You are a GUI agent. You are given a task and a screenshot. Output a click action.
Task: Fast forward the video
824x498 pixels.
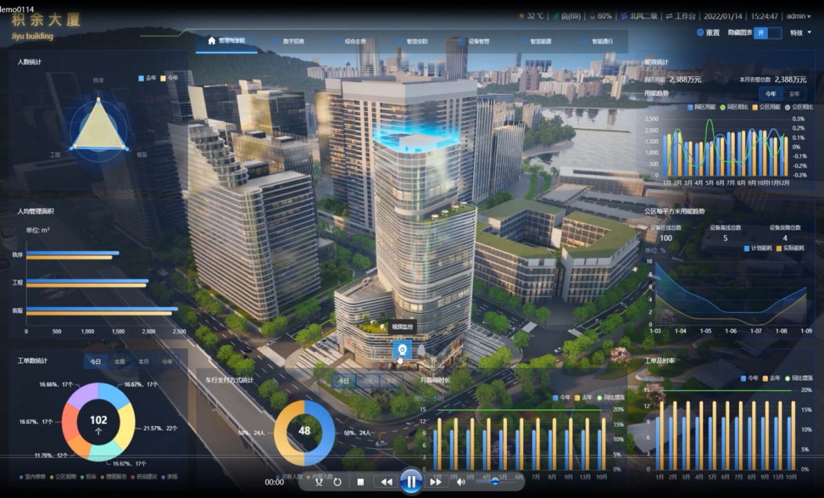(x=436, y=481)
